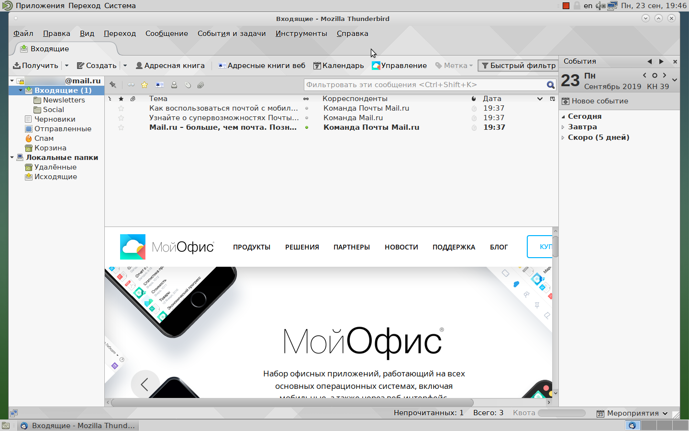Open Адресные книги веб
Viewport: 689px width, 431px height.
[262, 66]
